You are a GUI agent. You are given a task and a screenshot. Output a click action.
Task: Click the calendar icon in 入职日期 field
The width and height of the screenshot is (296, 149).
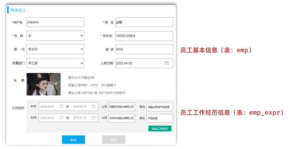pyautogui.click(x=167, y=63)
